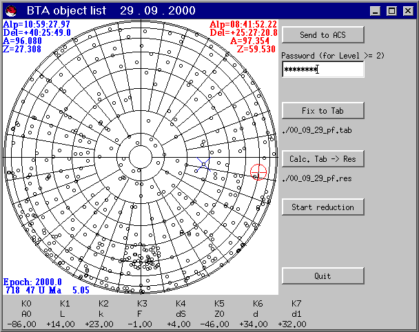
Task: Run Calc. Tab -> Res
Action: click(323, 159)
